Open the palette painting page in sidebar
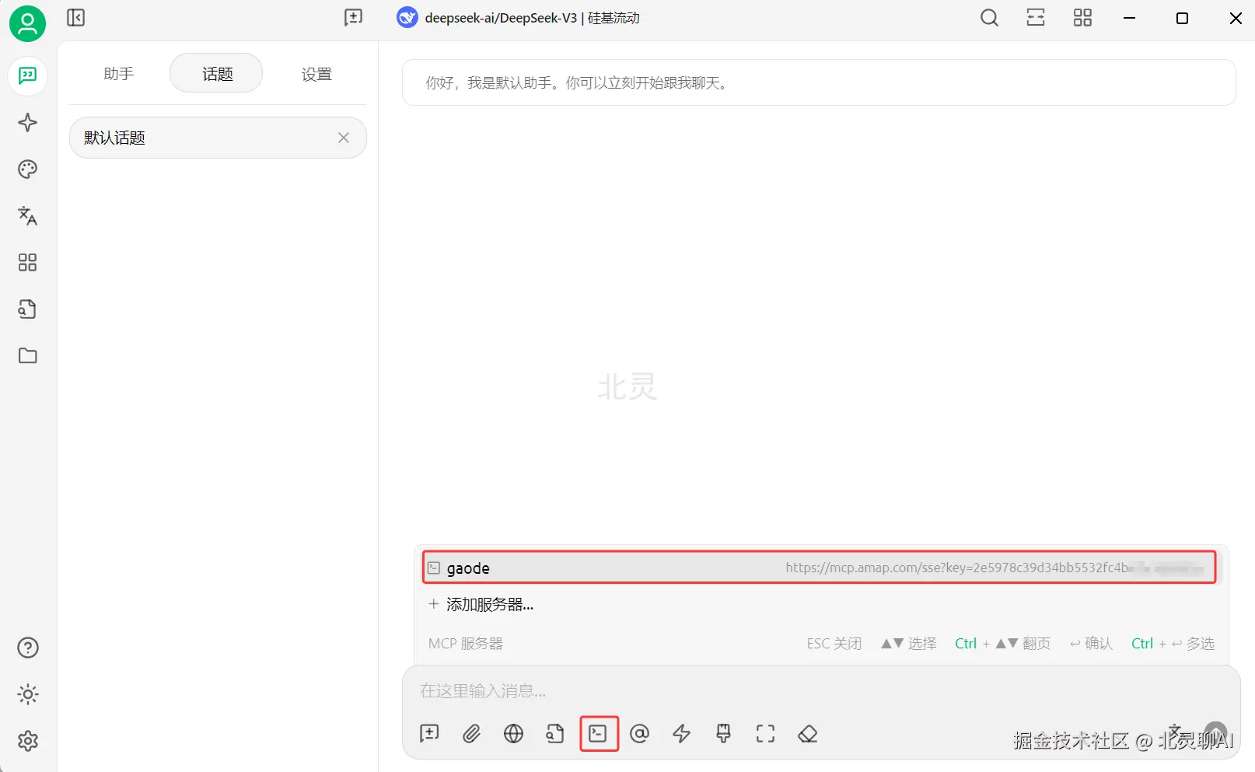The image size is (1255, 772). tap(27, 169)
